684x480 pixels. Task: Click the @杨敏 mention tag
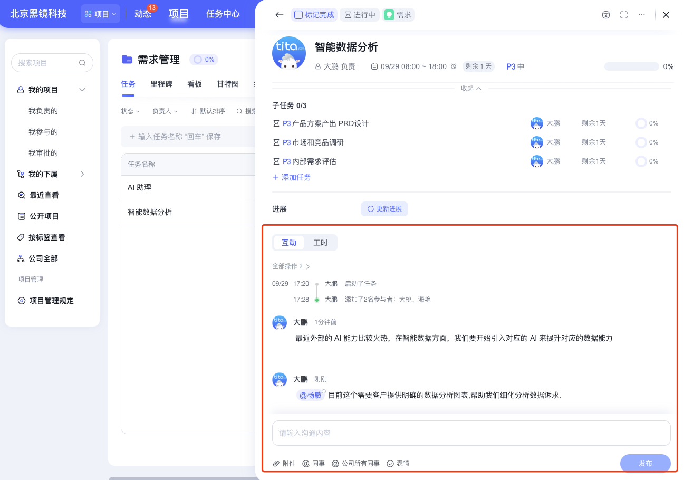pyautogui.click(x=310, y=395)
